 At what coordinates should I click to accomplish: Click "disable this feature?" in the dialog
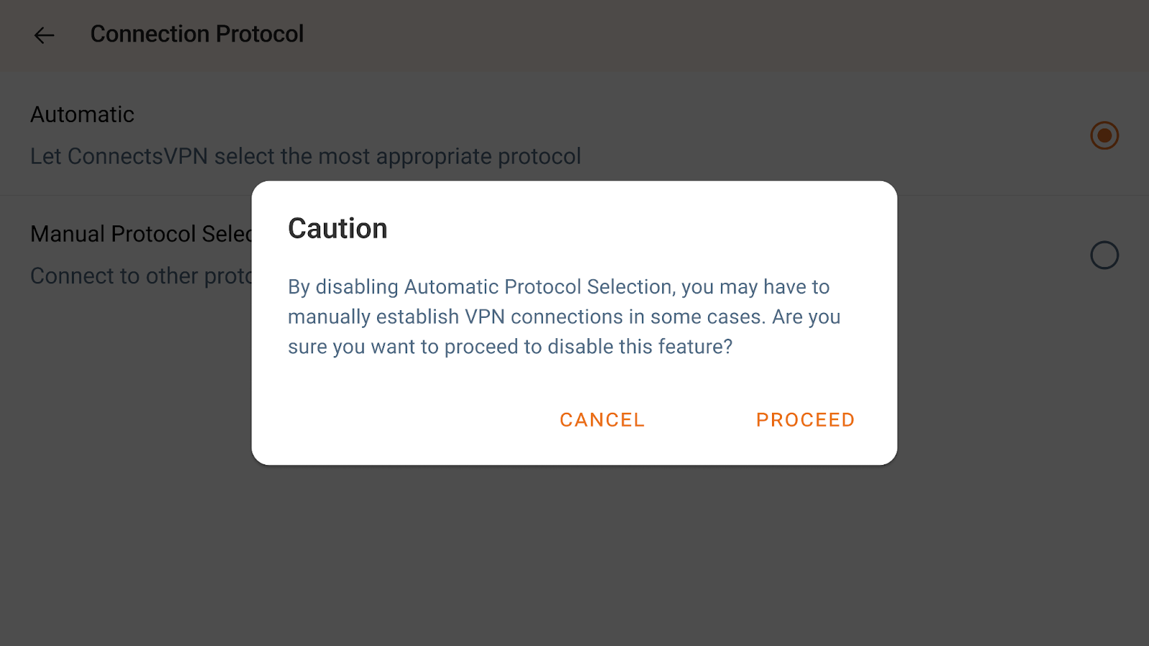(x=640, y=347)
